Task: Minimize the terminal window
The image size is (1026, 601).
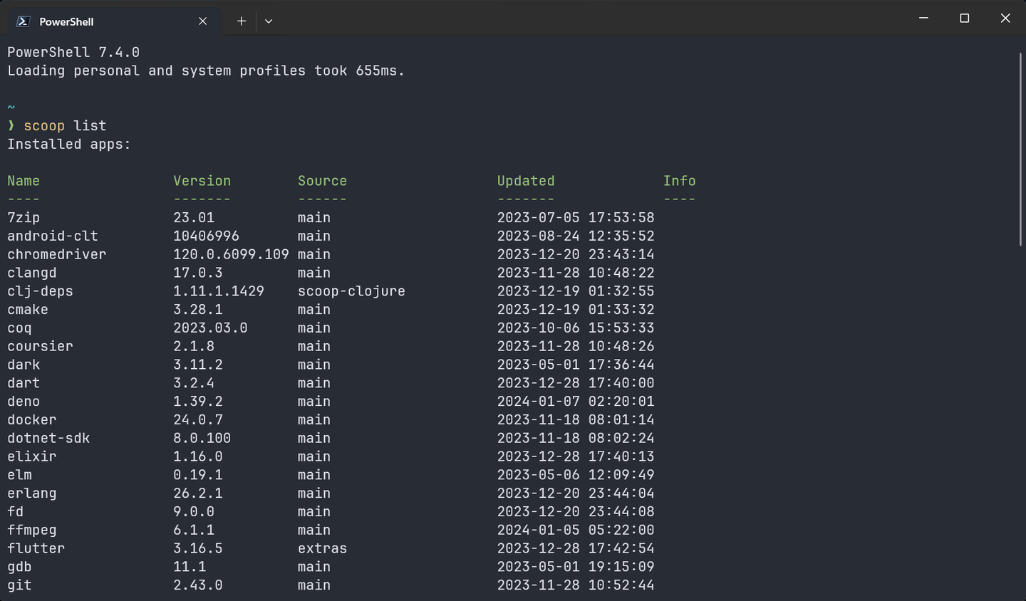Action: click(924, 18)
